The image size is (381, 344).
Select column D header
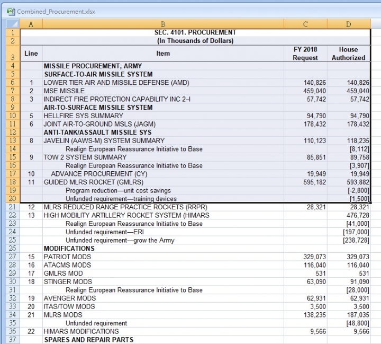(x=349, y=24)
